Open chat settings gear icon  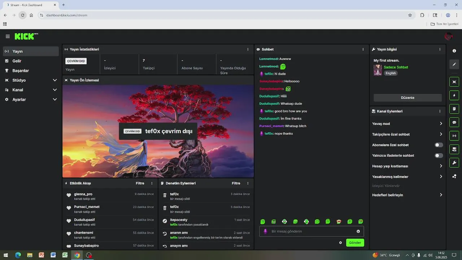tap(340, 243)
